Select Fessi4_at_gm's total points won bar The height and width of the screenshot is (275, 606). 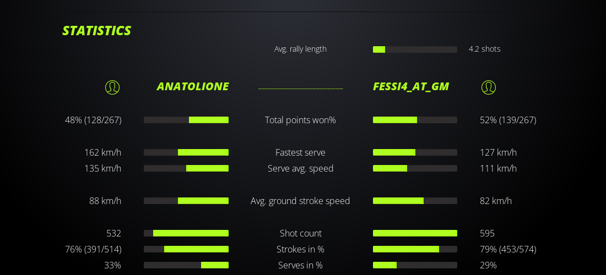(415, 120)
